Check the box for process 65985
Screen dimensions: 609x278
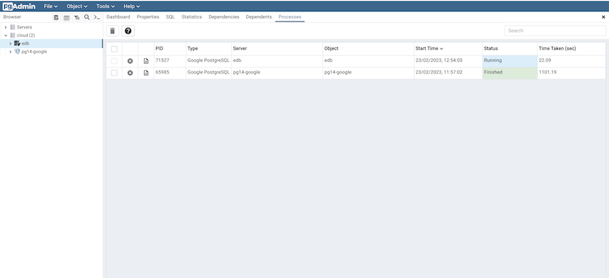[x=114, y=73]
